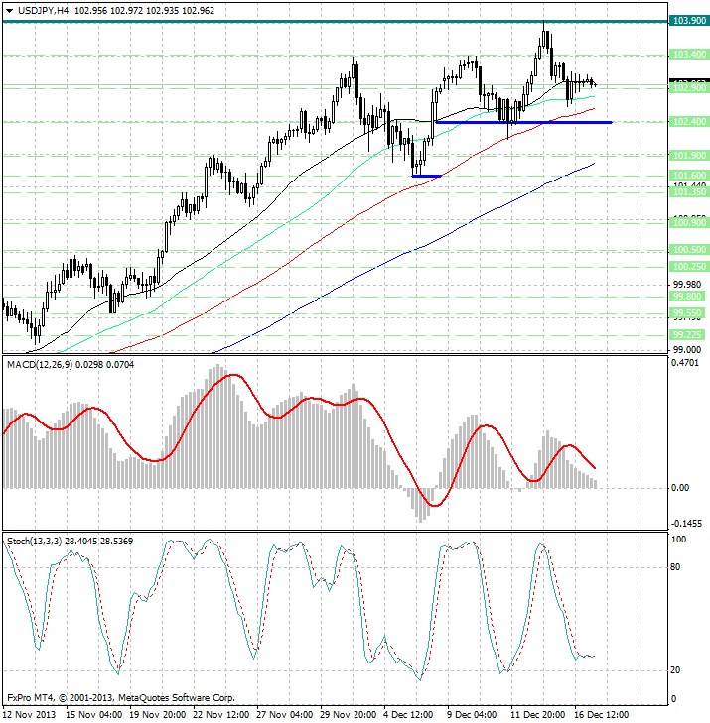Select the OHLC values 102.956 102.972 102.935 102.962
The width and height of the screenshot is (710, 723).
[x=145, y=10]
